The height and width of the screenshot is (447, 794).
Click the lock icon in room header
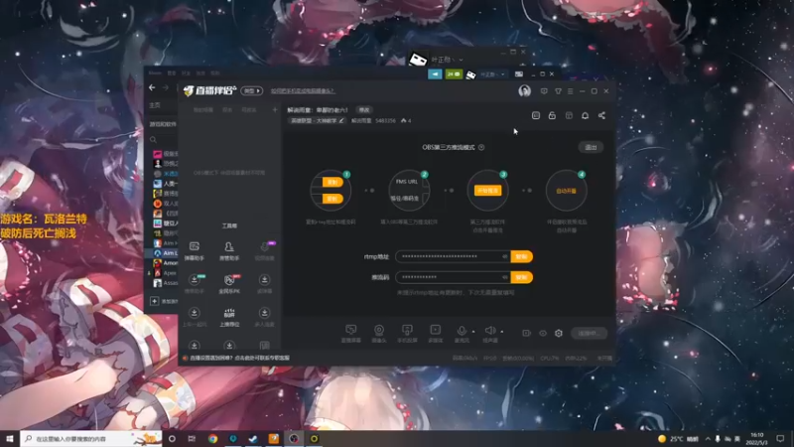coord(552,115)
